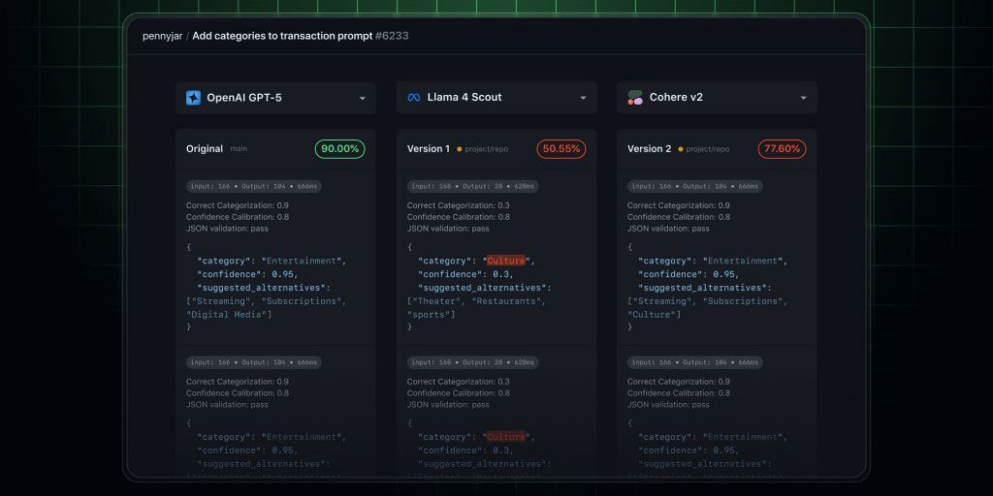Open the Add categories to transaction prompt title
Image resolution: width=993 pixels, height=496 pixels.
281,36
